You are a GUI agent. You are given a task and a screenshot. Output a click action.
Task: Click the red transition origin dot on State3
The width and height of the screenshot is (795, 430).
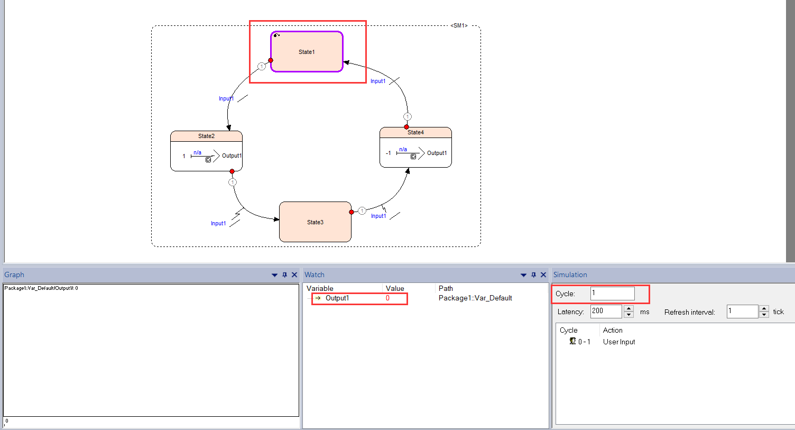(352, 212)
